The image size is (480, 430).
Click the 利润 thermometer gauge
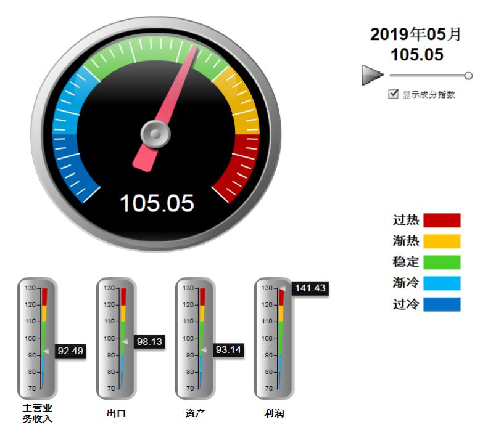275,338
